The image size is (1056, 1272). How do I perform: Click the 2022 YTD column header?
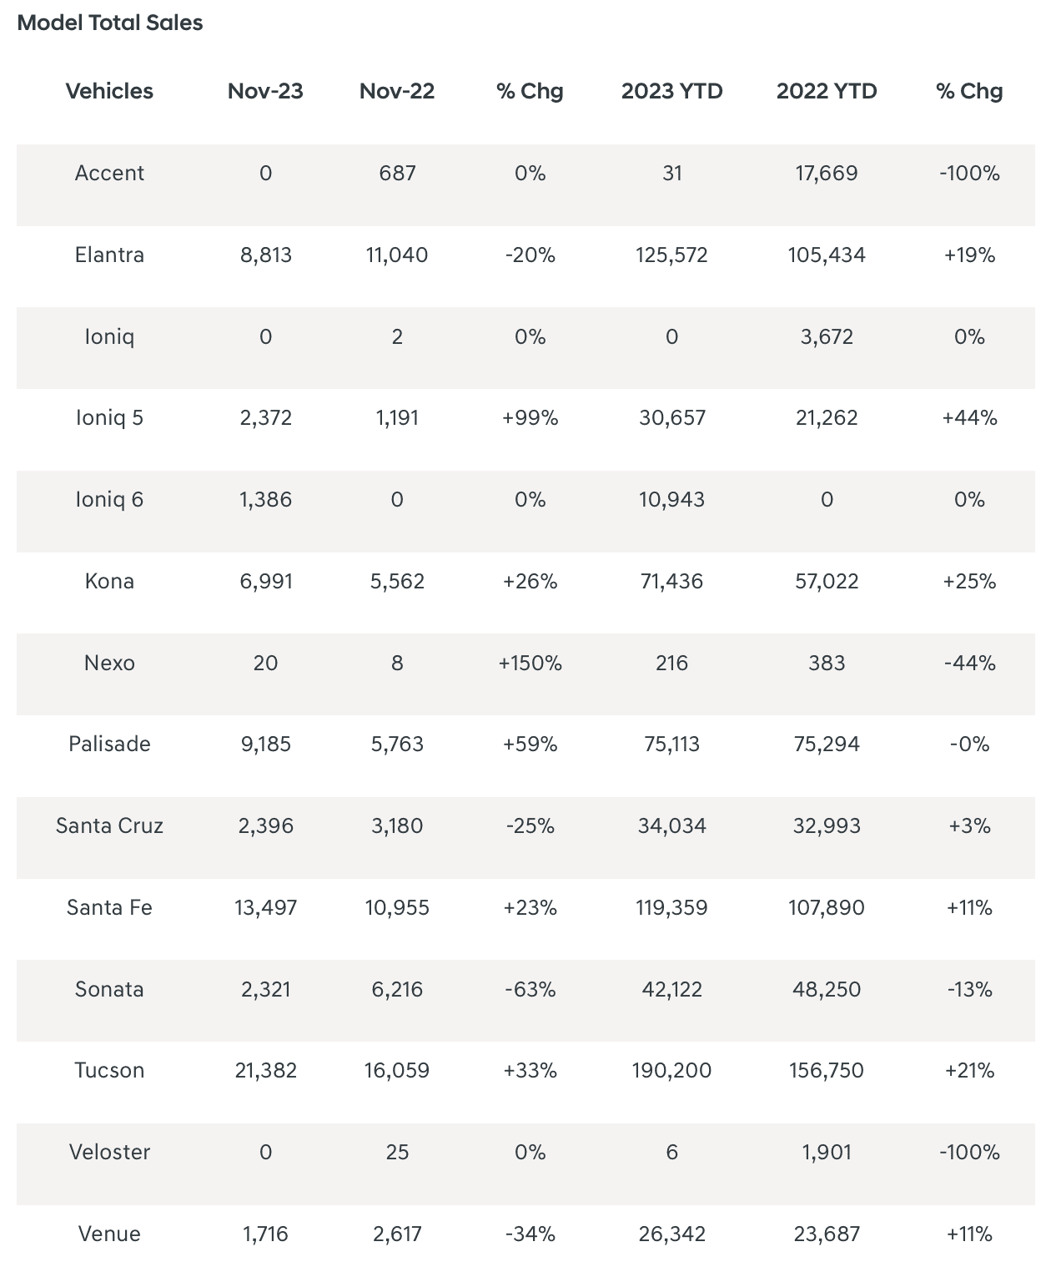point(827,91)
